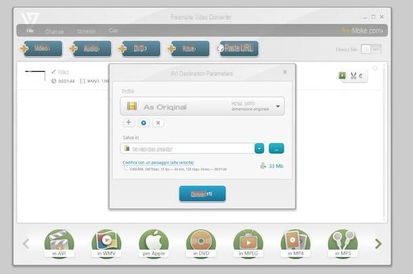
Task: Click the Codifica con un passaggio link
Action: click(158, 162)
